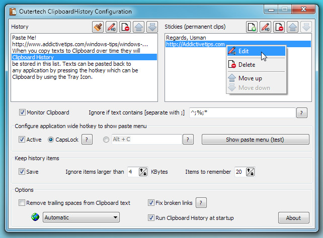Move sticky up arrow icon
Viewport: 323px width, 238px height.
(292, 27)
